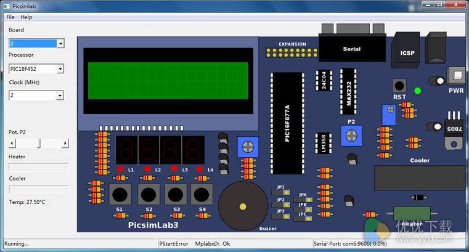Click the power jack connector next to ICSP
This screenshot has width=469, height=252.
click(x=436, y=48)
